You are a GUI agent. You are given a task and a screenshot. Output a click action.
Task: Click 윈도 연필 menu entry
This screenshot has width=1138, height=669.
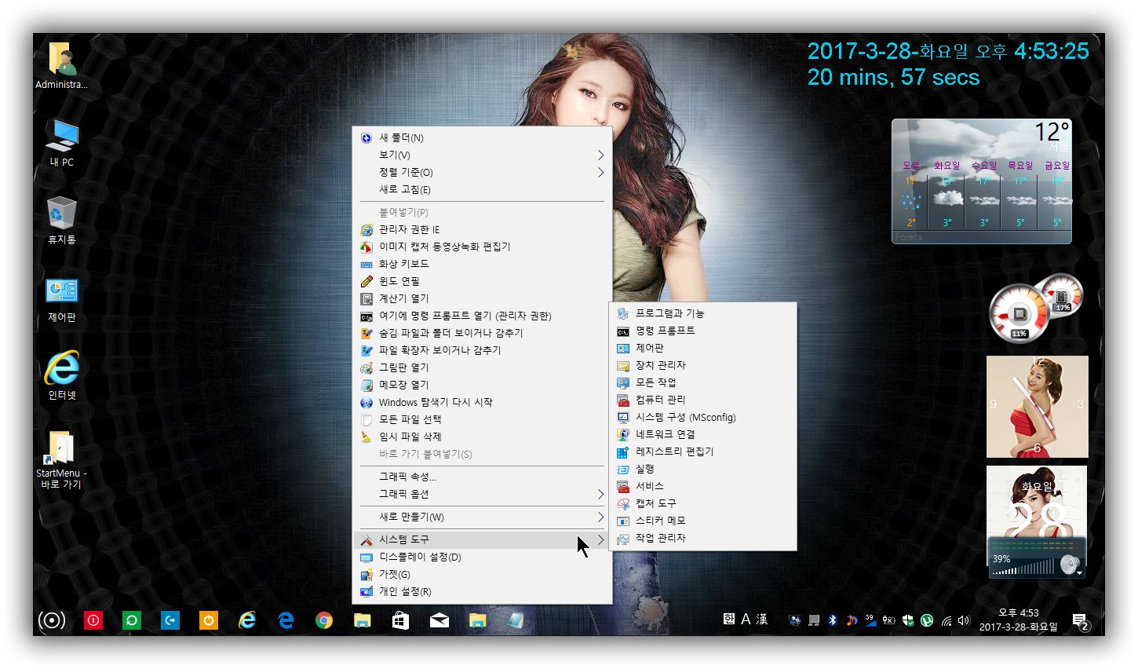coord(482,281)
